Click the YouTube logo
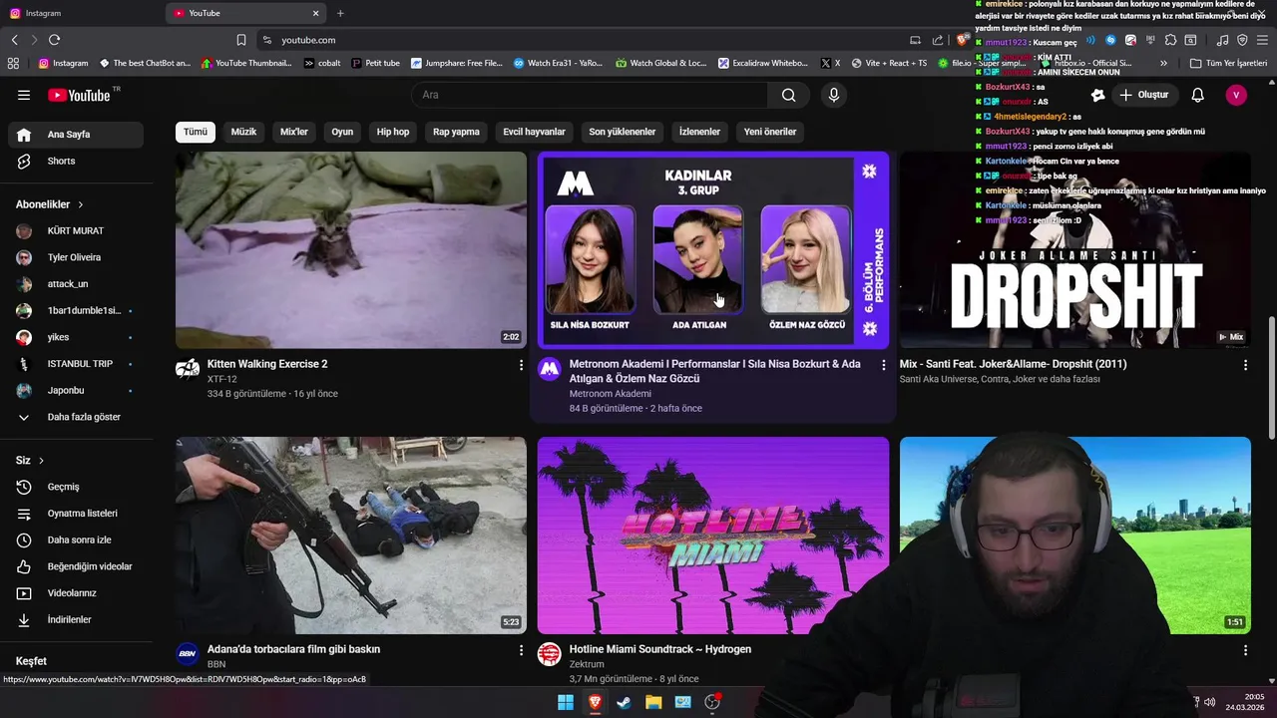This screenshot has height=718, width=1277. point(79,95)
